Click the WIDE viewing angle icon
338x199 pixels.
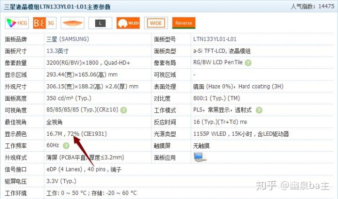click(156, 23)
